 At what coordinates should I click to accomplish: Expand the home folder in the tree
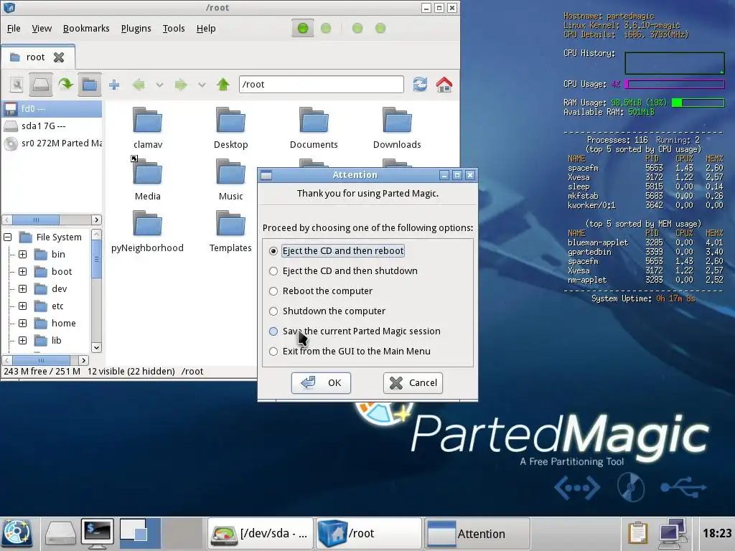pyautogui.click(x=22, y=324)
